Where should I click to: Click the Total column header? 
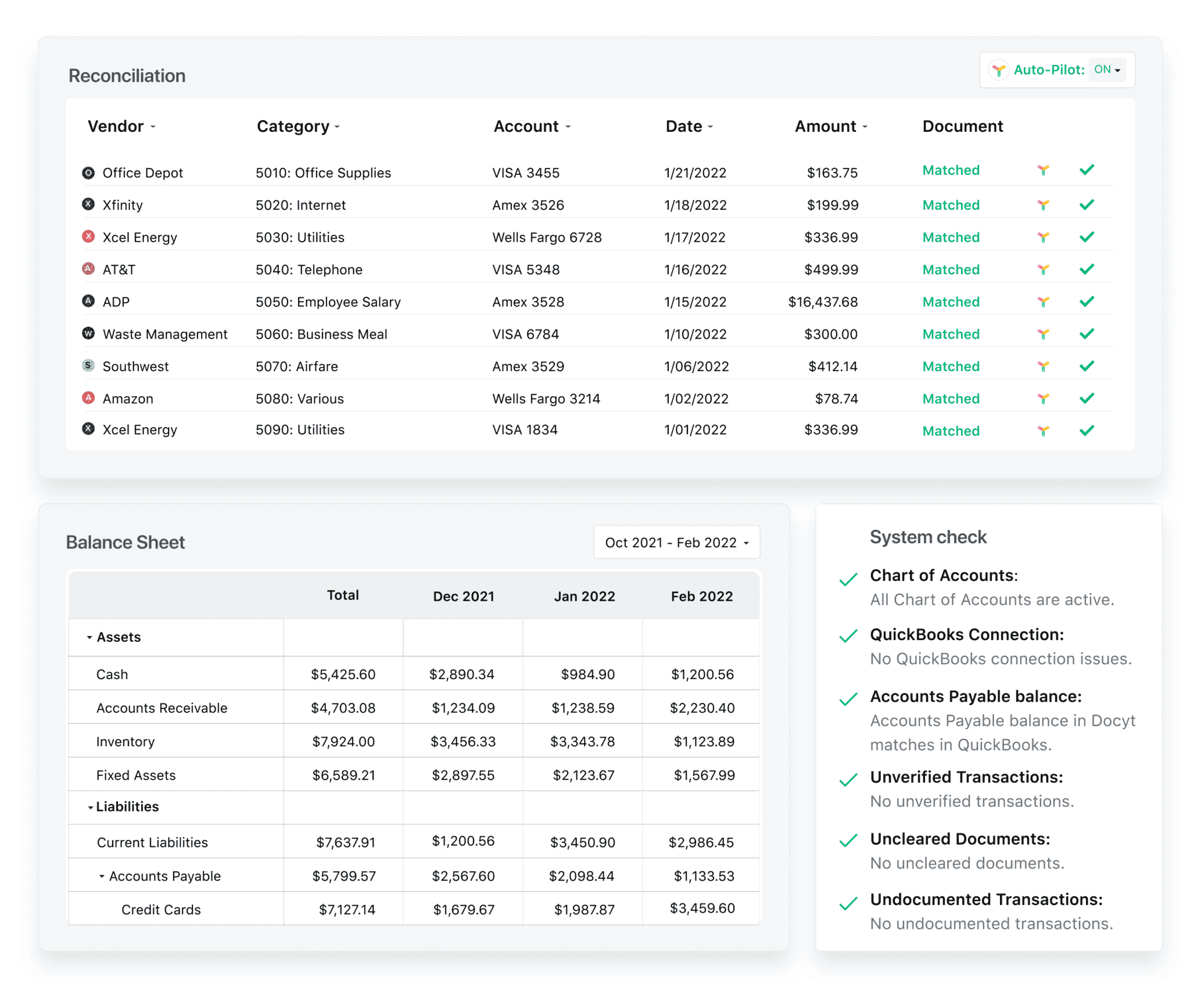(343, 595)
